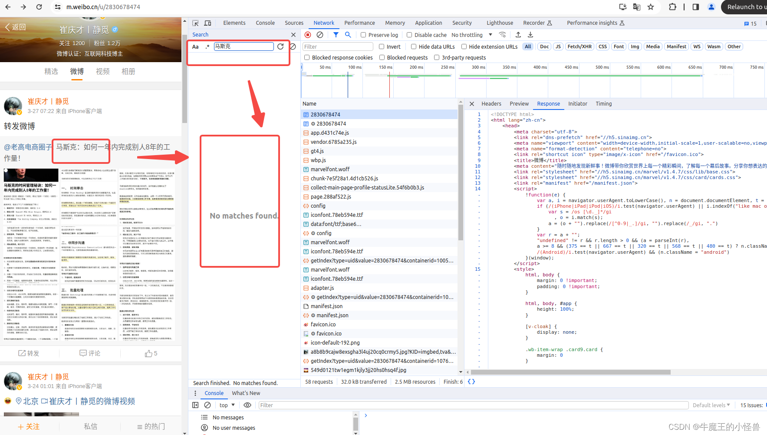Pretty print the response with braces icon

tap(471, 382)
